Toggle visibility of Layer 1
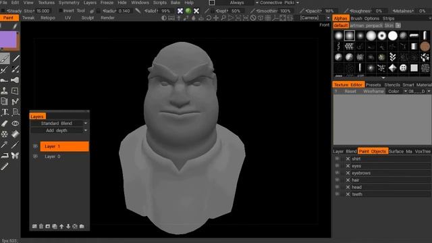The height and width of the screenshot is (243, 432). pos(35,146)
